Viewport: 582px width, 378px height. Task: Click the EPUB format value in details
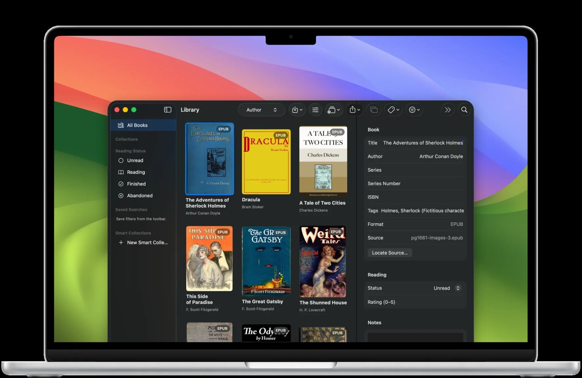[x=457, y=224]
